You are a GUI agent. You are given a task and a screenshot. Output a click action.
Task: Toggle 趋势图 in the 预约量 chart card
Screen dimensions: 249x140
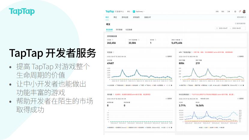click(169, 99)
